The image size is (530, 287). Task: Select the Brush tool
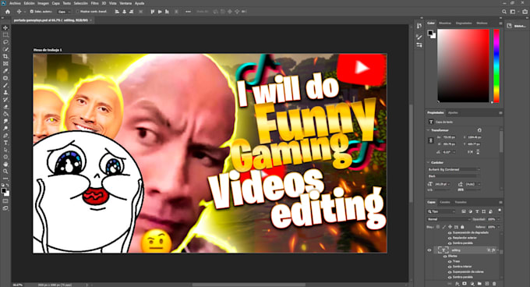click(x=5, y=85)
